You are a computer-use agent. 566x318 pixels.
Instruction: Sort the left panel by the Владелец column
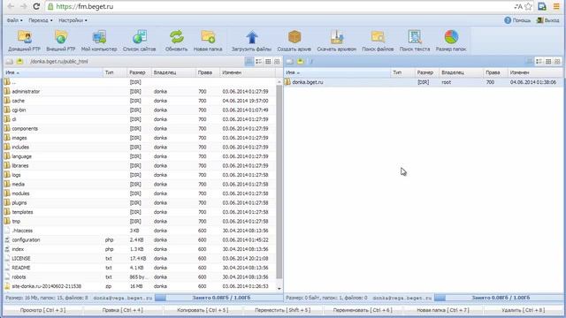pyautogui.click(x=173, y=72)
